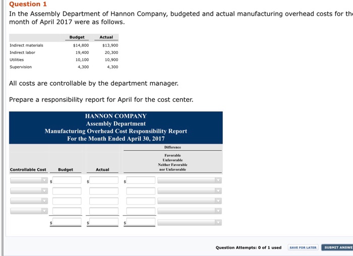Viewport: 353px width, 256px height.
Task: Click first row Budget input field
Action: click(67, 180)
